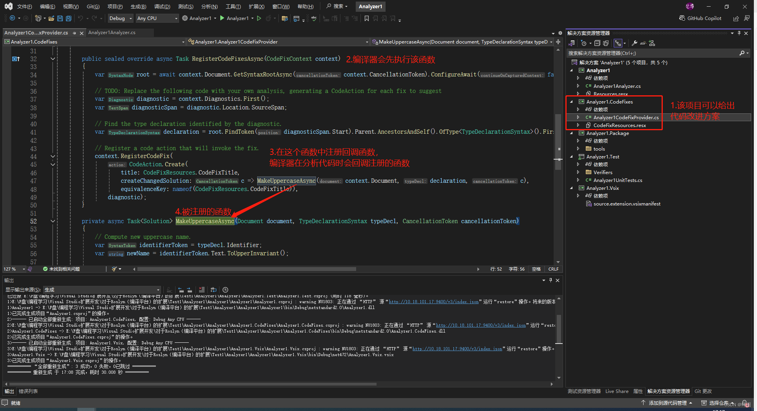Toggle output timestamps clock icon
Image resolution: width=757 pixels, height=411 pixels.
(225, 290)
